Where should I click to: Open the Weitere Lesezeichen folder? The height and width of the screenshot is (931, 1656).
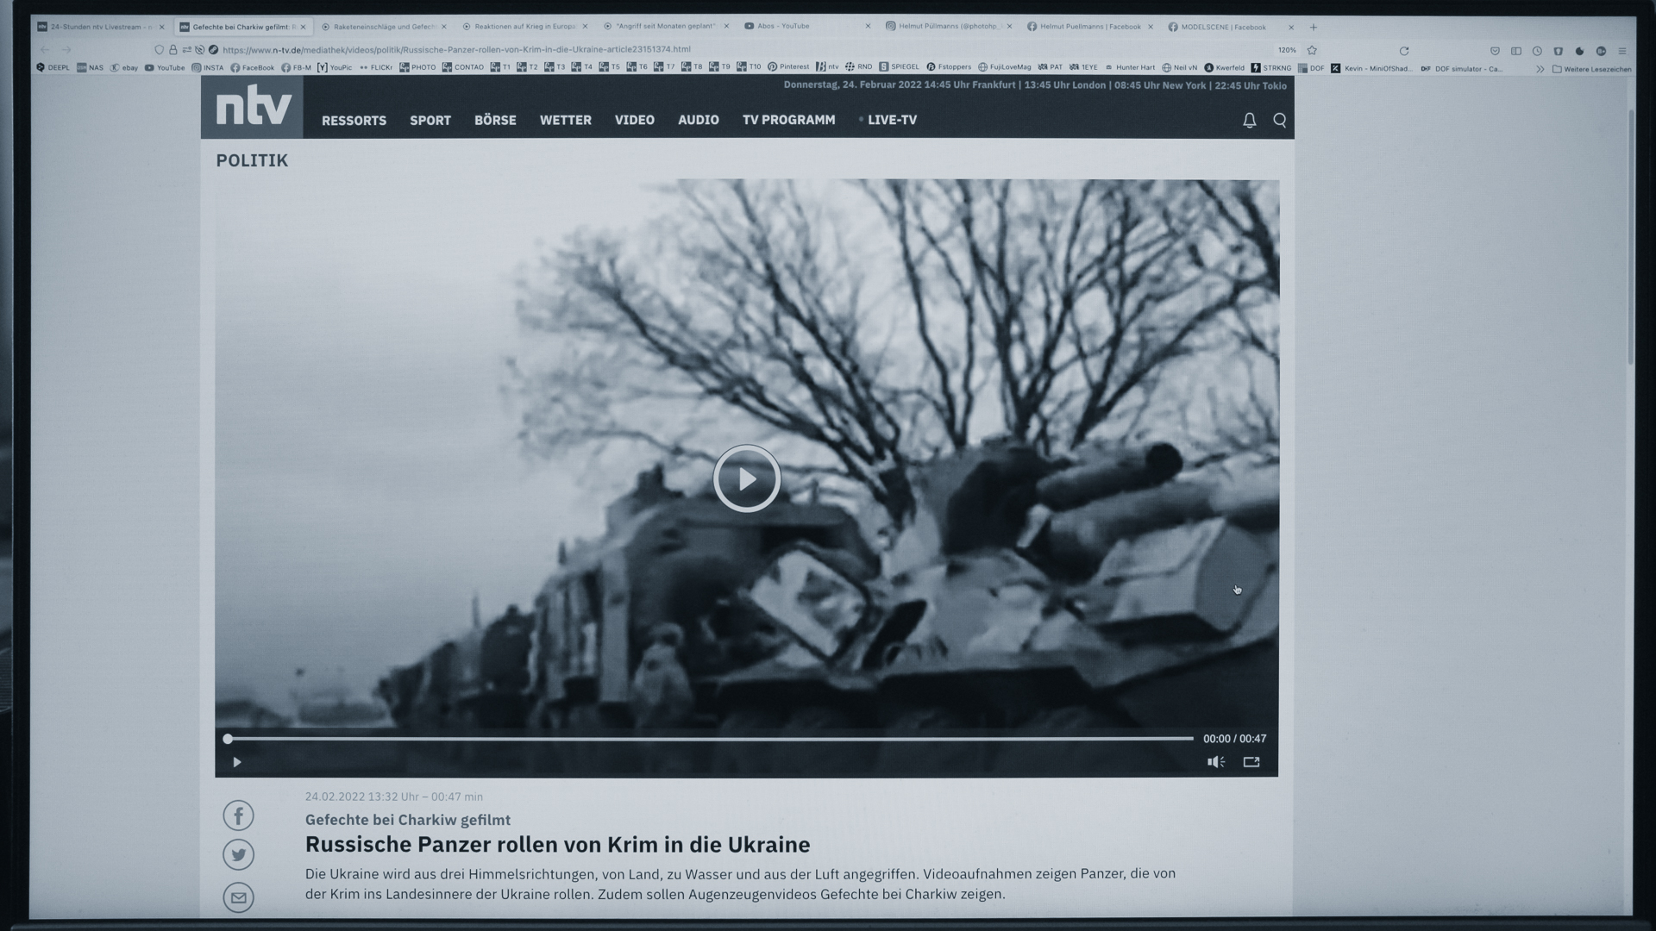coord(1591,69)
